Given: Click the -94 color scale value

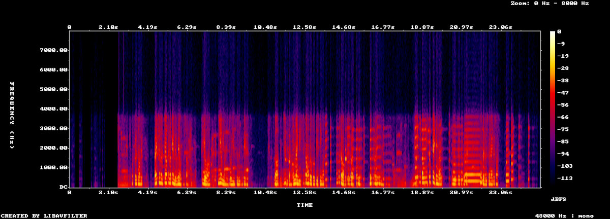Looking at the screenshot, I should click(563, 154).
